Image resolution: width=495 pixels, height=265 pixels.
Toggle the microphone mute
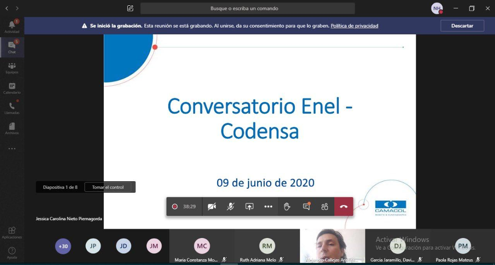231,206
